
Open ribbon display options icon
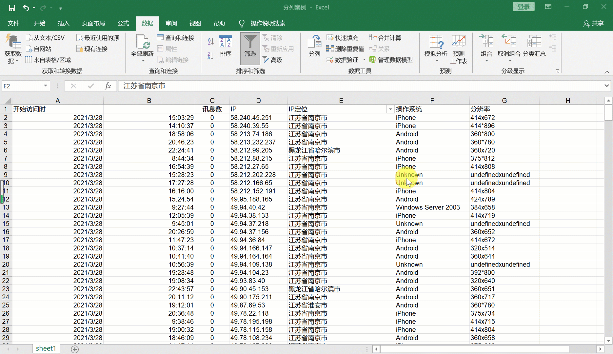(x=548, y=7)
